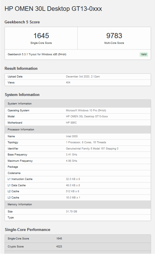Image resolution: width=155 pixels, height=254 pixels.
Task: Click the Model value HP OMEN 30L
Action: coord(87,116)
